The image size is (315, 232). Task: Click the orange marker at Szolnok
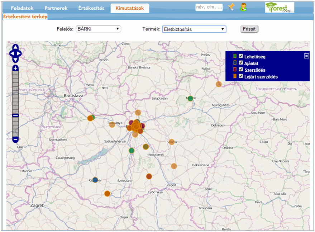pos(171,142)
